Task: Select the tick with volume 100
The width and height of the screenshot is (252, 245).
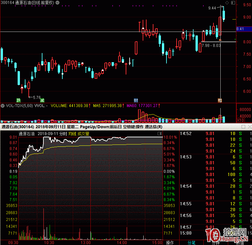Action: (x=215, y=174)
